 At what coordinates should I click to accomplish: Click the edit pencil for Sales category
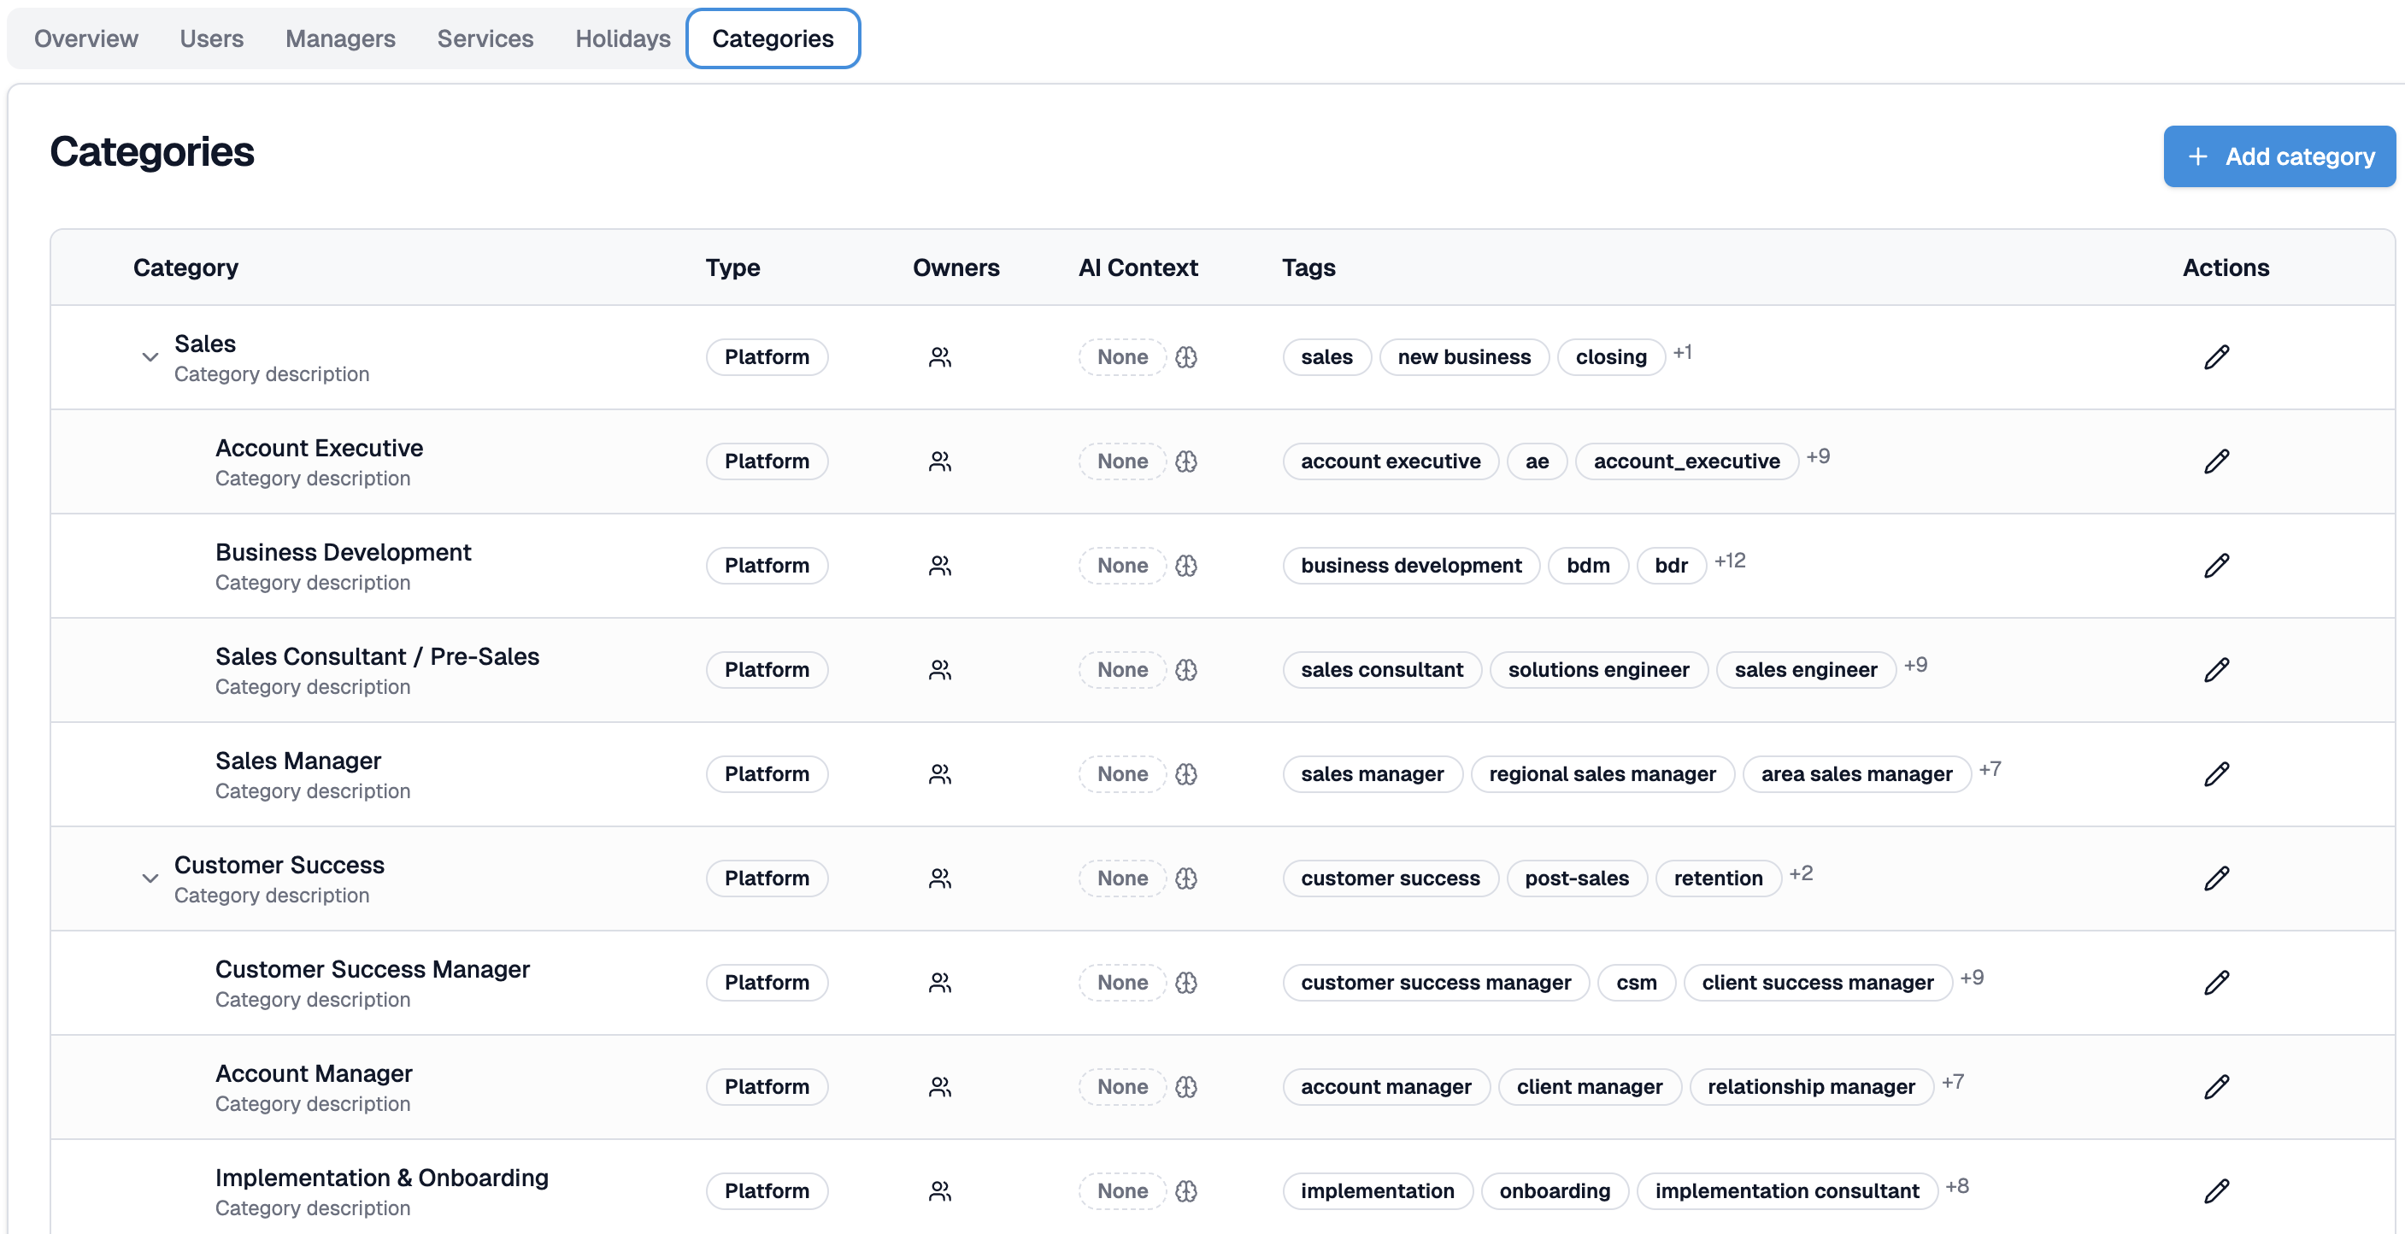[x=2216, y=356]
